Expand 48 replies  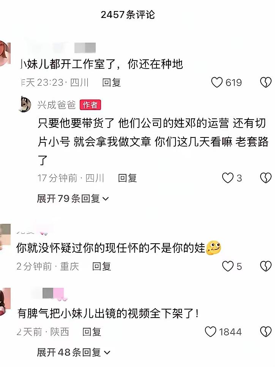[x=73, y=352]
